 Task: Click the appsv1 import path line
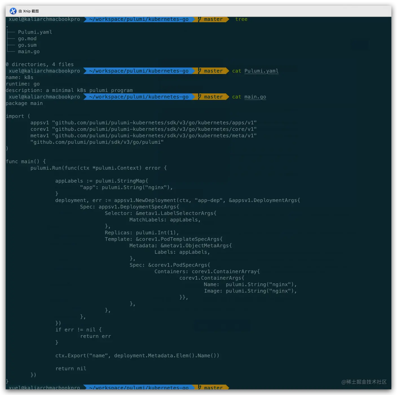(x=144, y=123)
